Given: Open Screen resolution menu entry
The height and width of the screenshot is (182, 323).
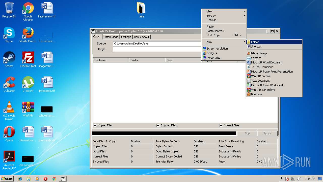Looking at the screenshot, I should coord(224,49).
